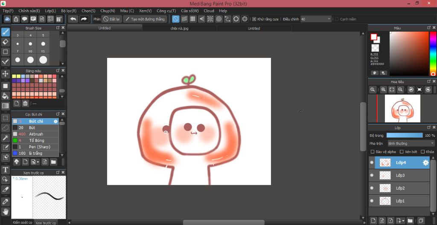Undock the Brush Size panel
The width and height of the screenshot is (437, 225).
point(58,28)
